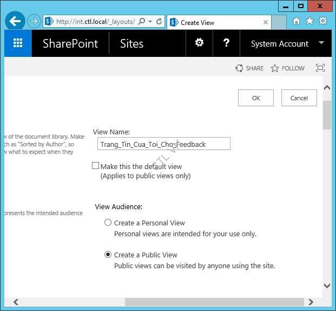Expand the System Account dropdown menu
Image resolution: width=336 pixels, height=311 pixels.
321,43
